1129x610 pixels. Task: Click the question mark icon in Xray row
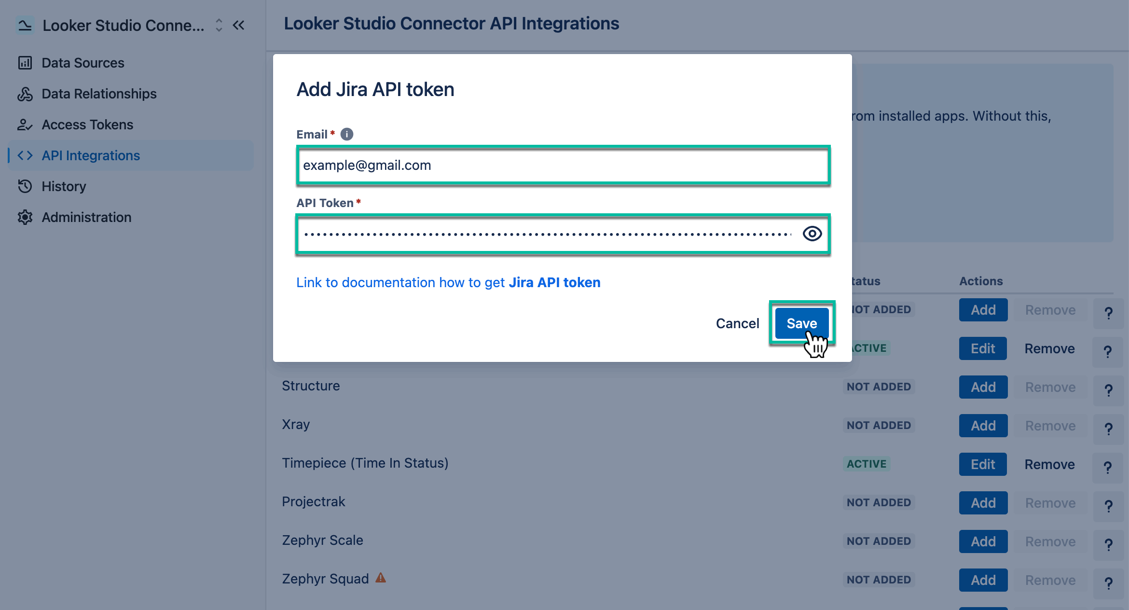point(1108,428)
